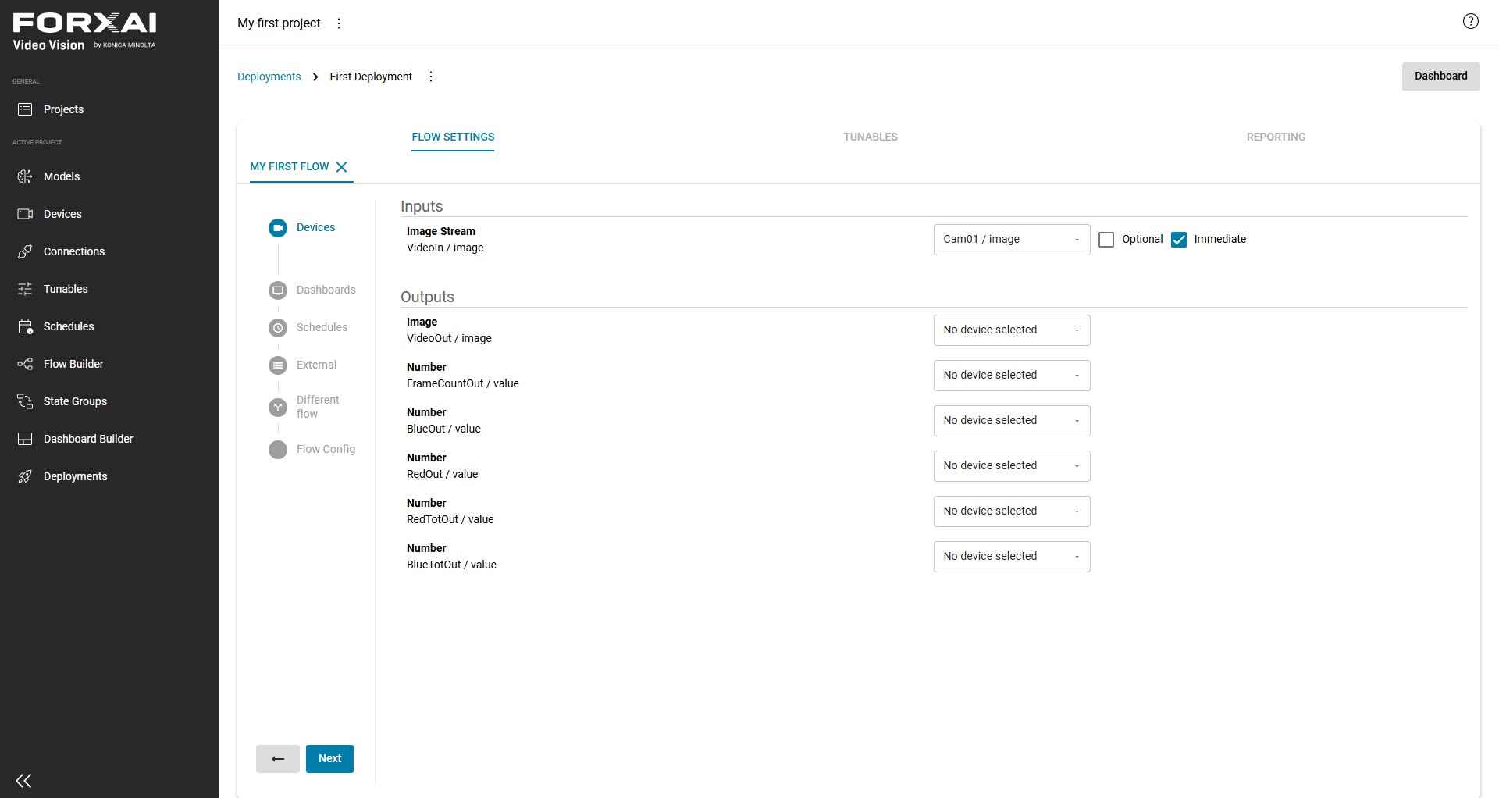Click the Dashboard button
The width and height of the screenshot is (1499, 798).
1440,77
